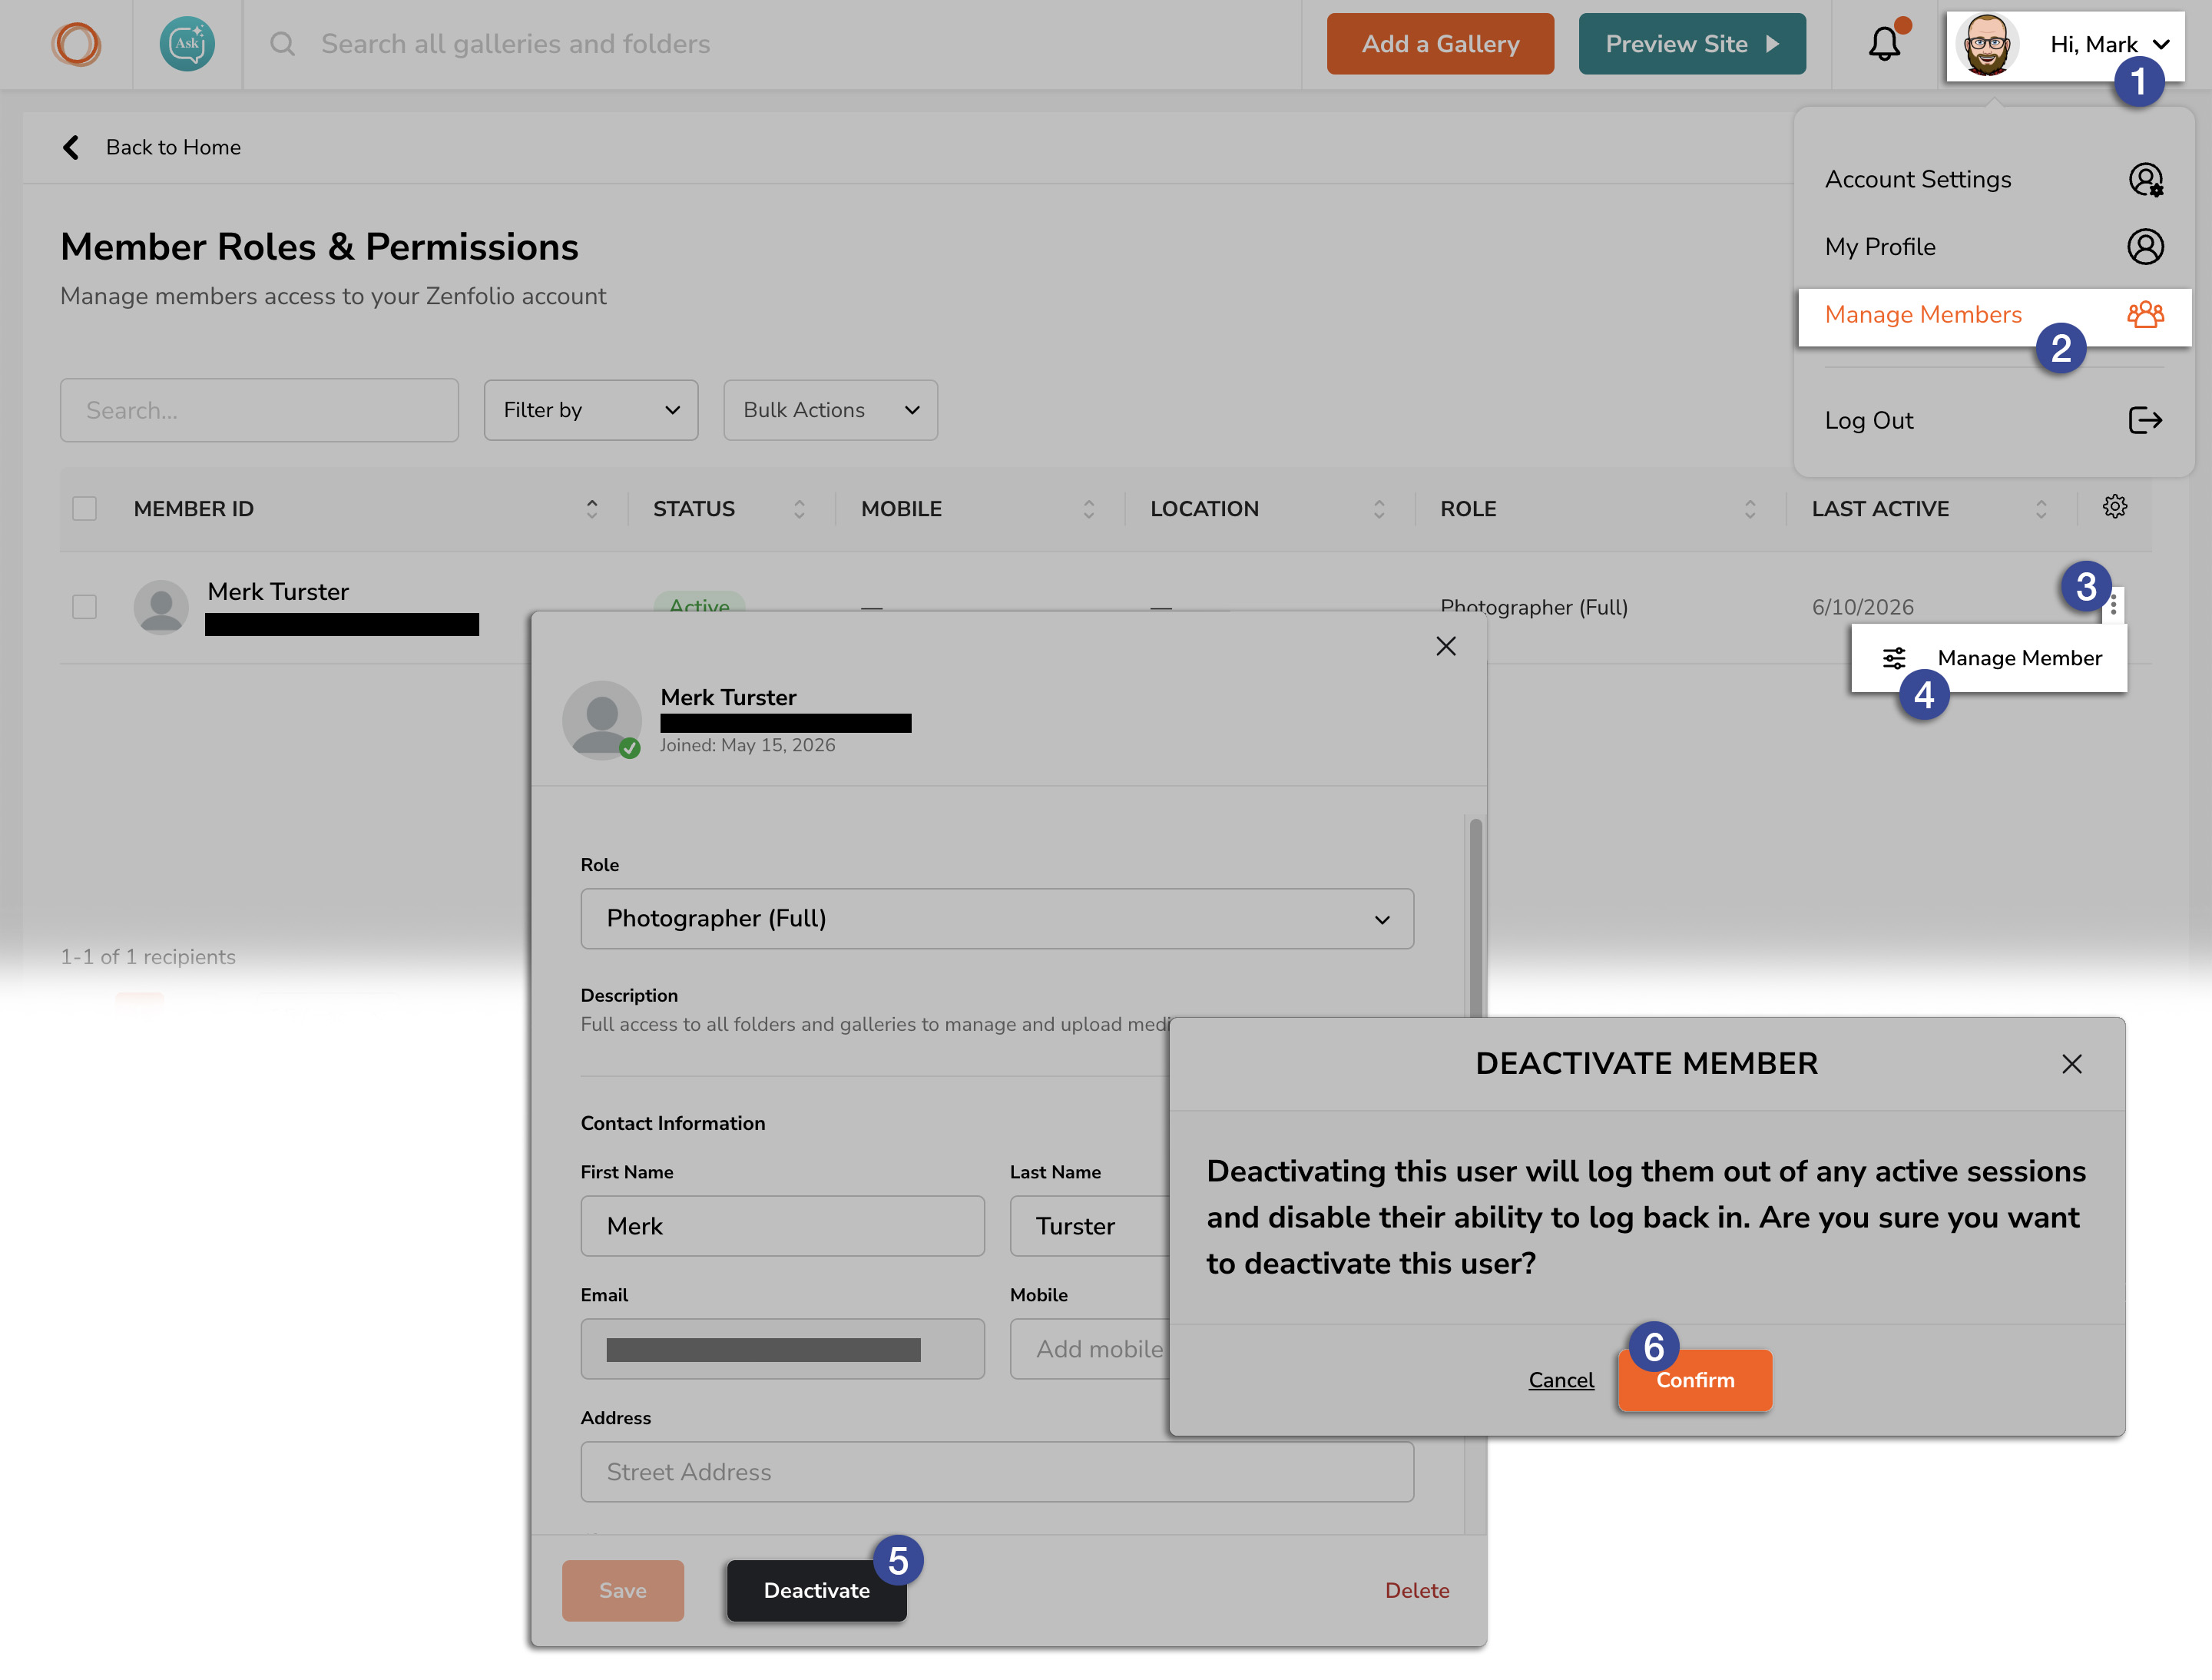Viewport: 2212px width, 1680px height.
Task: Sort by Role column arrows
Action: point(1750,509)
